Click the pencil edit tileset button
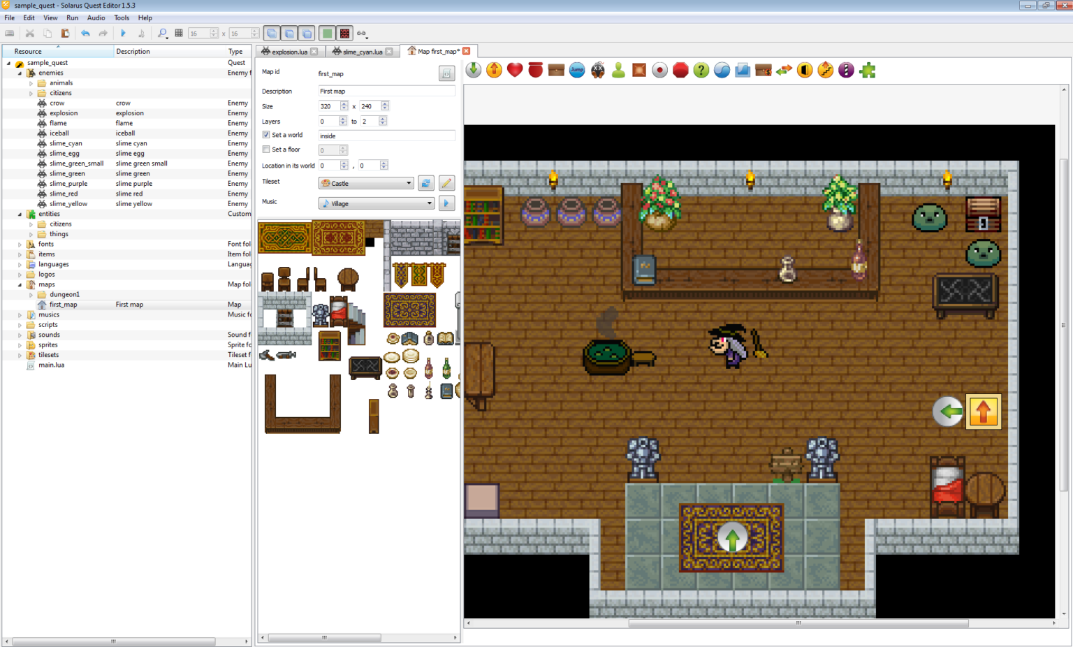The height and width of the screenshot is (647, 1073). (x=446, y=183)
